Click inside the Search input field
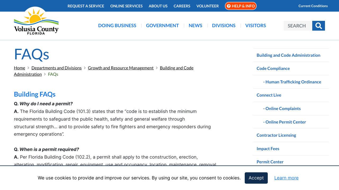 (x=298, y=26)
